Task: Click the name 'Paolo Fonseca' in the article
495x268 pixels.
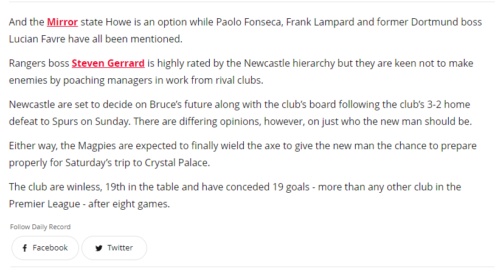Action: coord(249,22)
